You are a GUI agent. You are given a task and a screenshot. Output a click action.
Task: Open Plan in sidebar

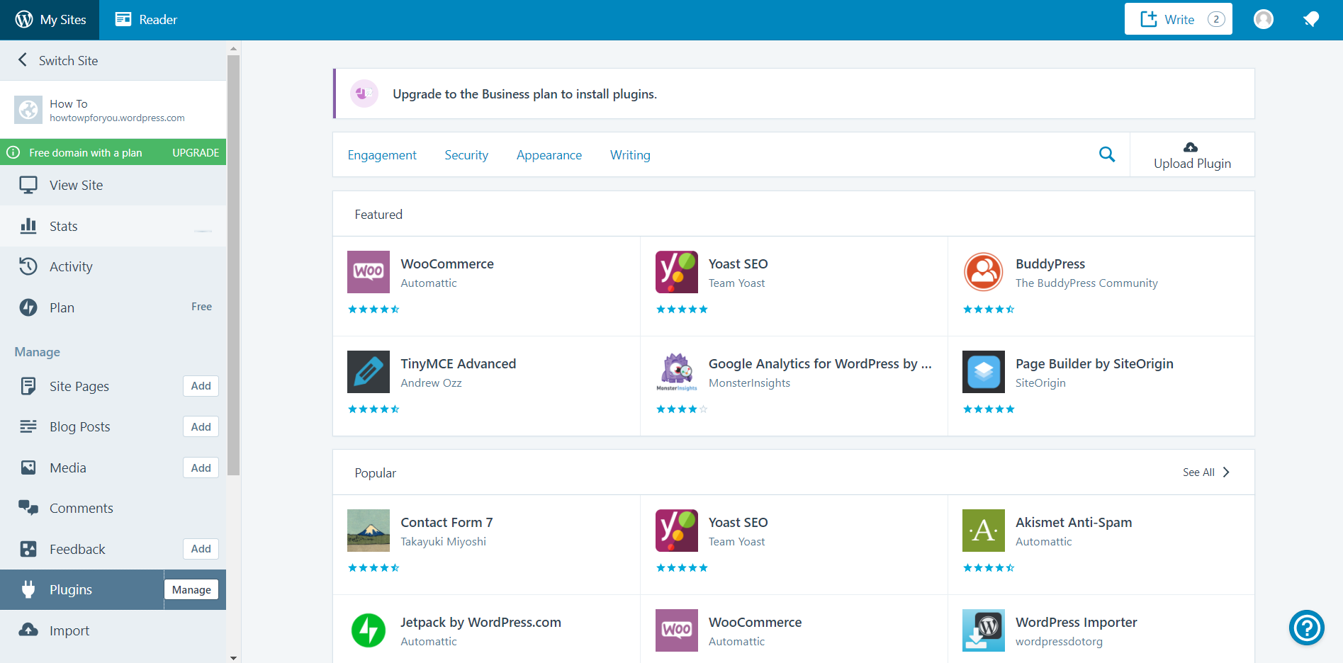[x=113, y=307]
